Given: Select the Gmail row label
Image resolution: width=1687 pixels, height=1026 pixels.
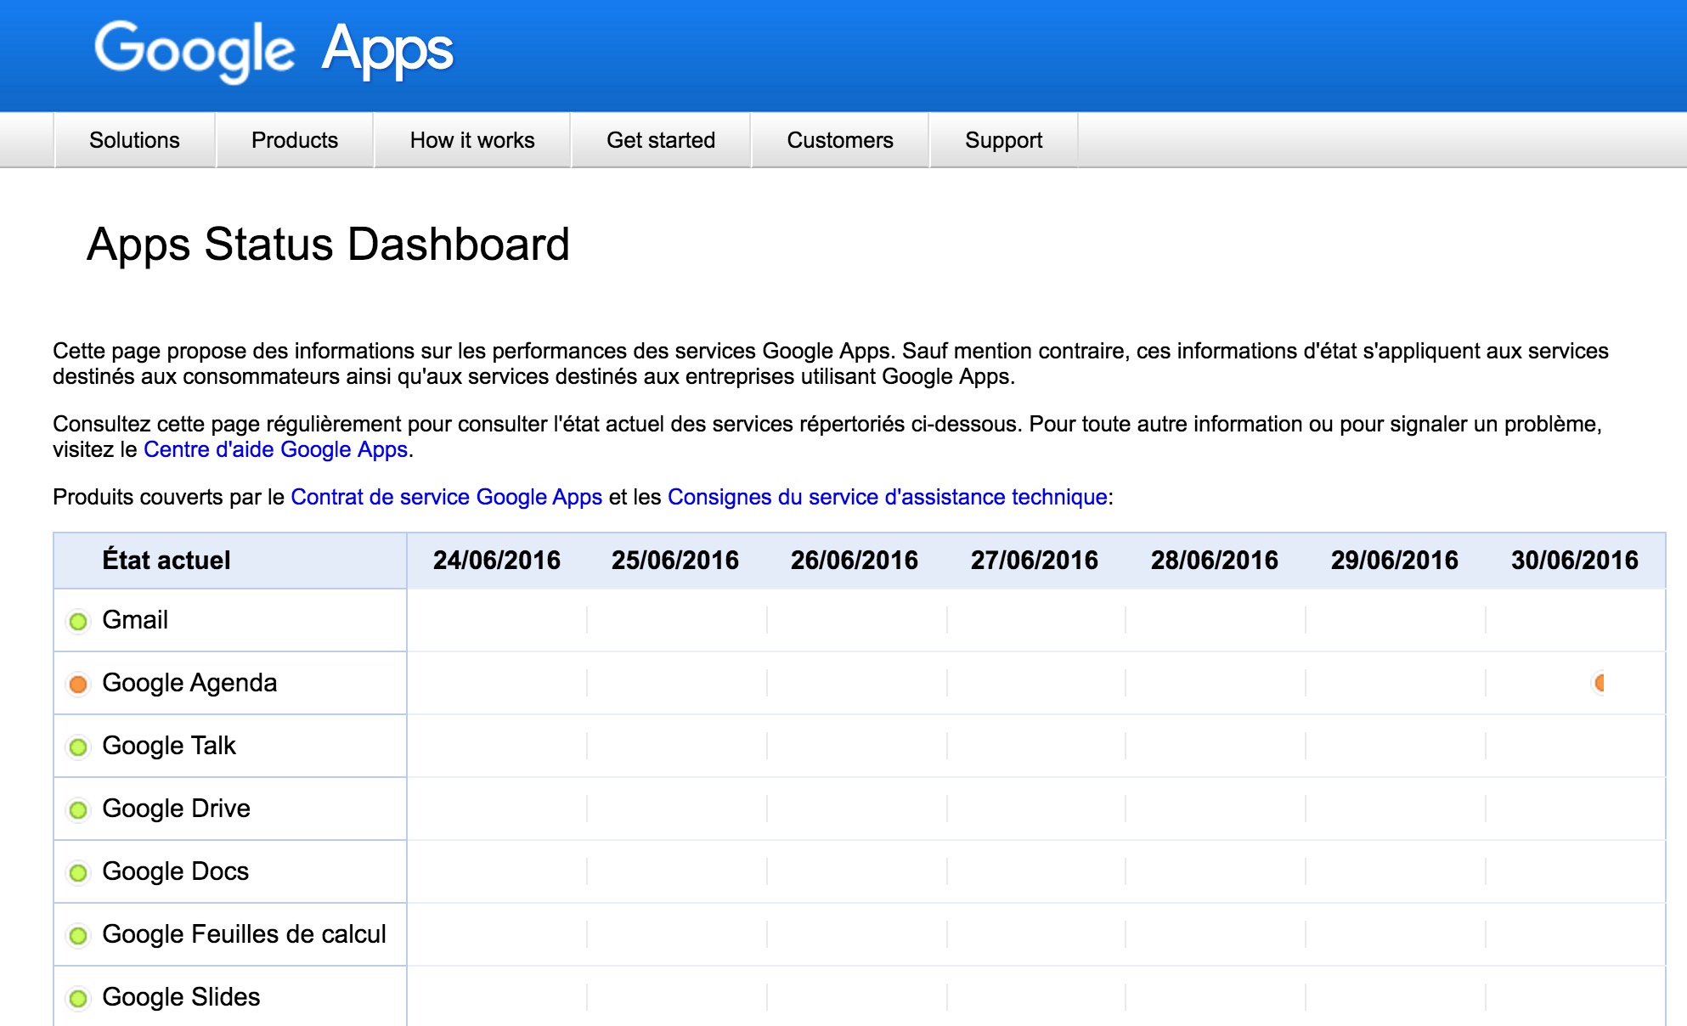Looking at the screenshot, I should [x=136, y=620].
